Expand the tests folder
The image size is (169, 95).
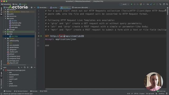5,32
